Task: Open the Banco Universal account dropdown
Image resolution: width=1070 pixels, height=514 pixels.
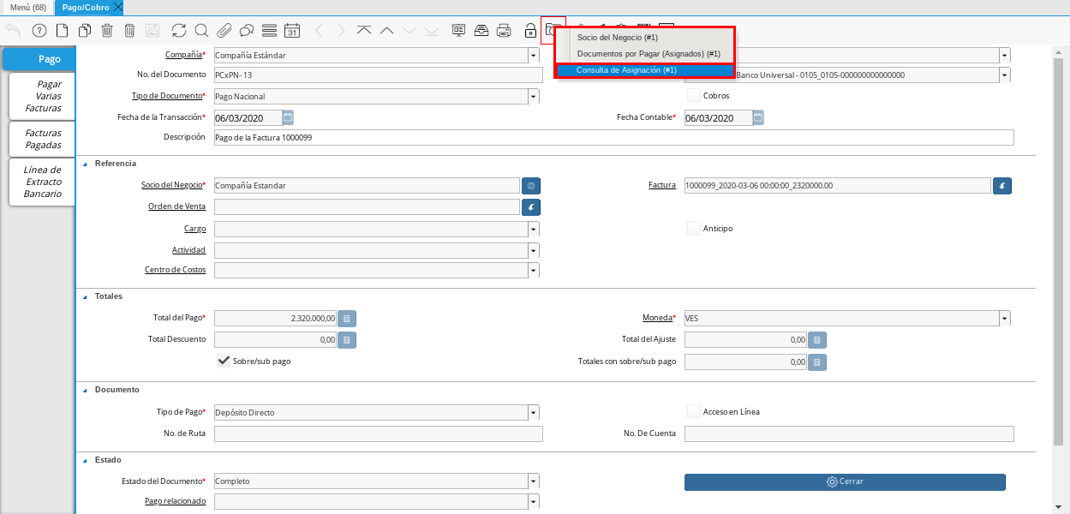Action: (1004, 75)
